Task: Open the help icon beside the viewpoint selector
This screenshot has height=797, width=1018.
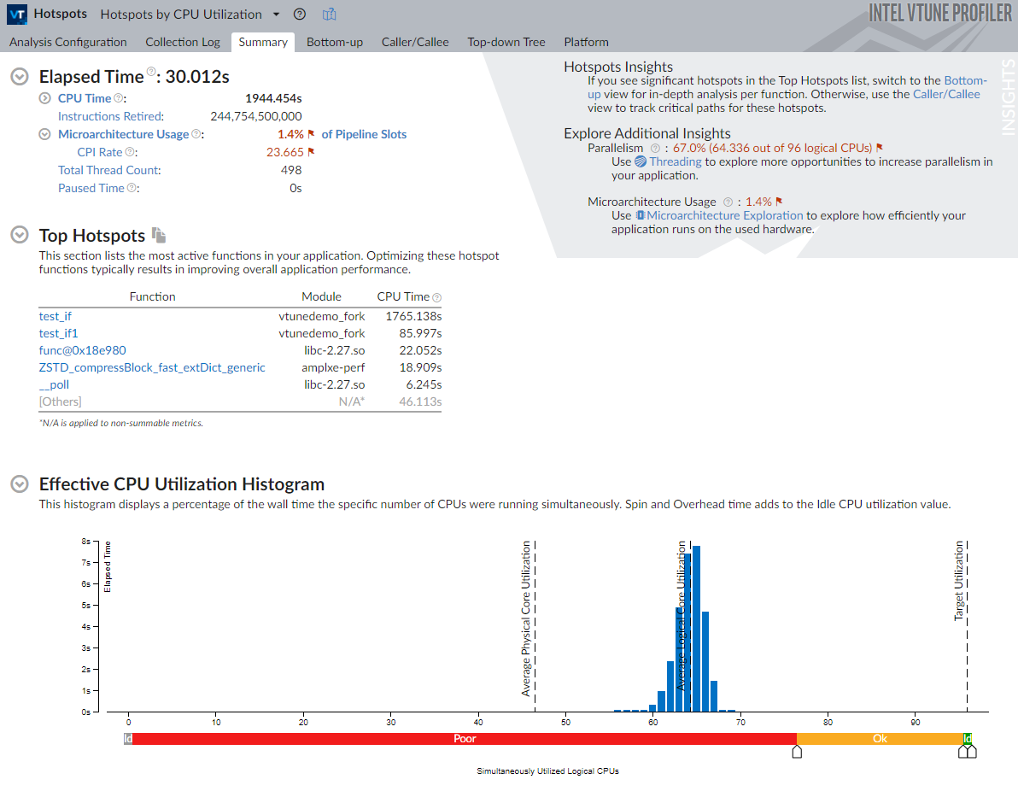Action: (x=299, y=15)
